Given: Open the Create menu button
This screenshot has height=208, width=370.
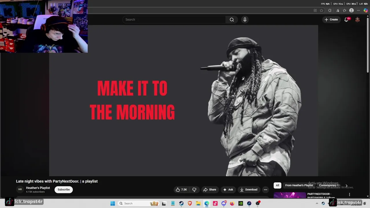Looking at the screenshot, I should pos(331,20).
